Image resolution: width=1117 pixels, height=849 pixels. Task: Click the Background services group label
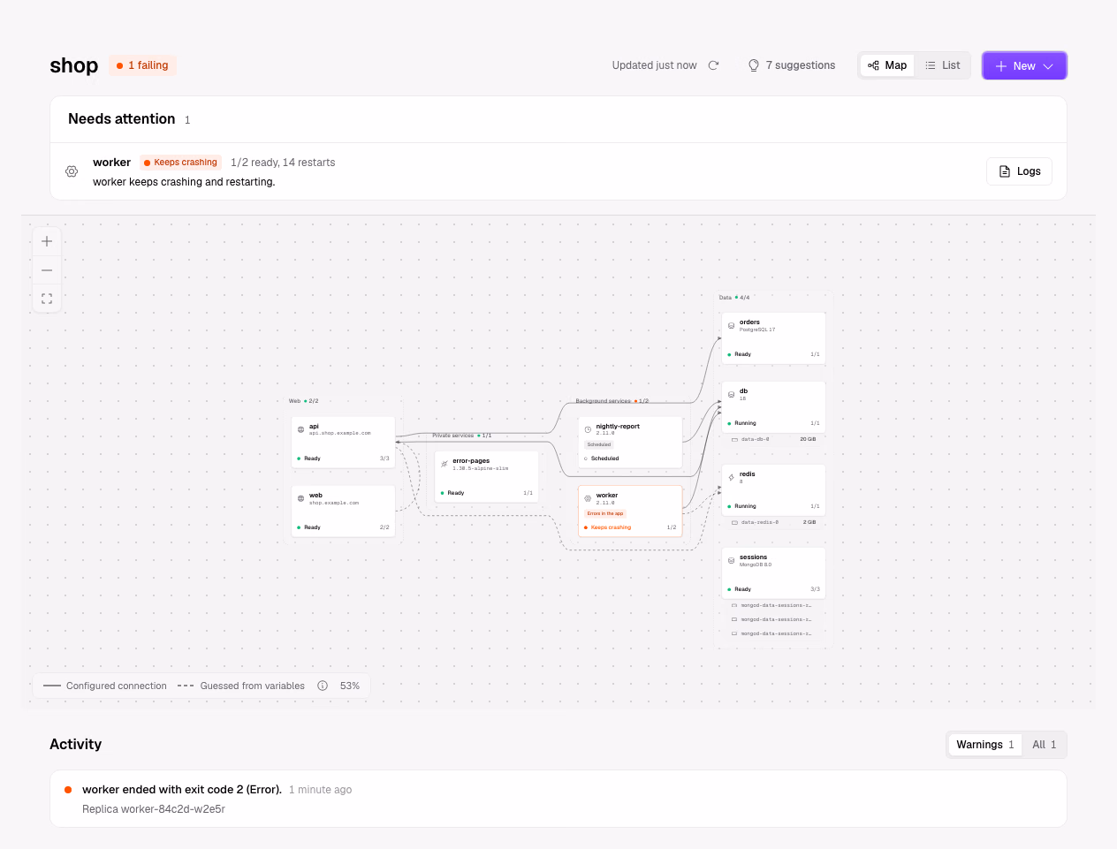click(603, 401)
